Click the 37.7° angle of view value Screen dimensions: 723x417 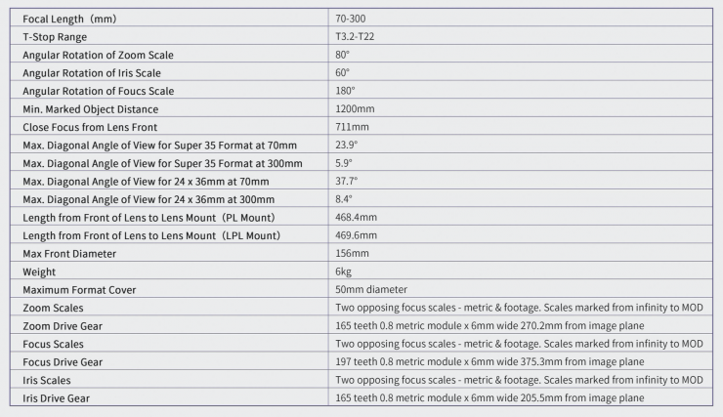click(x=346, y=181)
